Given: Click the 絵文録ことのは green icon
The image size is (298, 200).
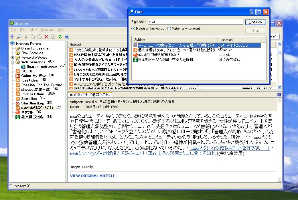Looking at the screenshot, I should point(18,117).
